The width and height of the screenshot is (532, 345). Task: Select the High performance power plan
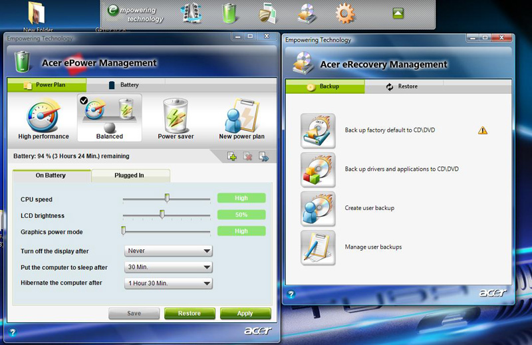point(43,120)
